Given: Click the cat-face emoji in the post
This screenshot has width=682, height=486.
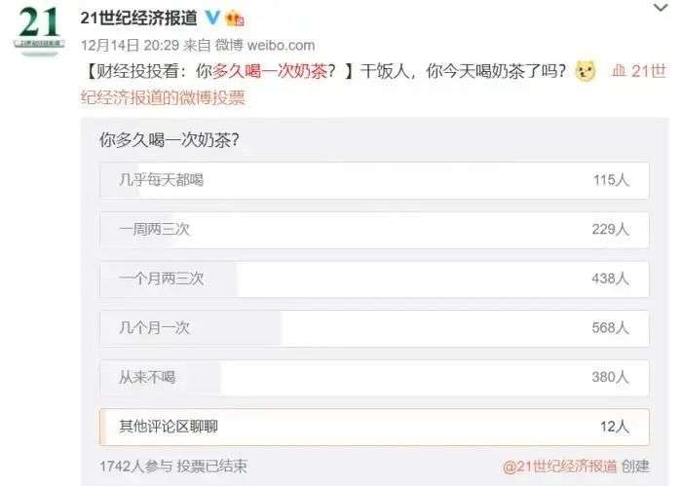Looking at the screenshot, I should (586, 71).
